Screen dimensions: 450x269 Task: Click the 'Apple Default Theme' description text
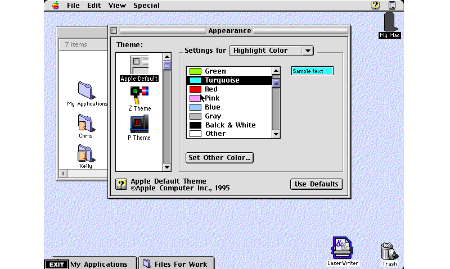(x=168, y=181)
